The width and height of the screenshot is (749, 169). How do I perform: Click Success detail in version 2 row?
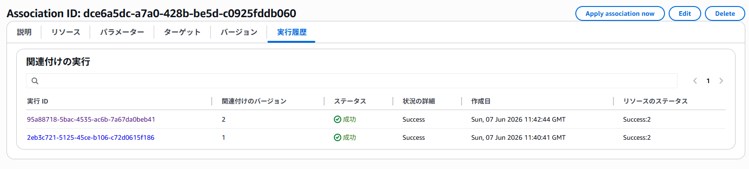tap(414, 119)
